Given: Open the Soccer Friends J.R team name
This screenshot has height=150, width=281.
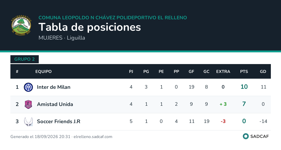Looking at the screenshot, I should click(59, 121).
